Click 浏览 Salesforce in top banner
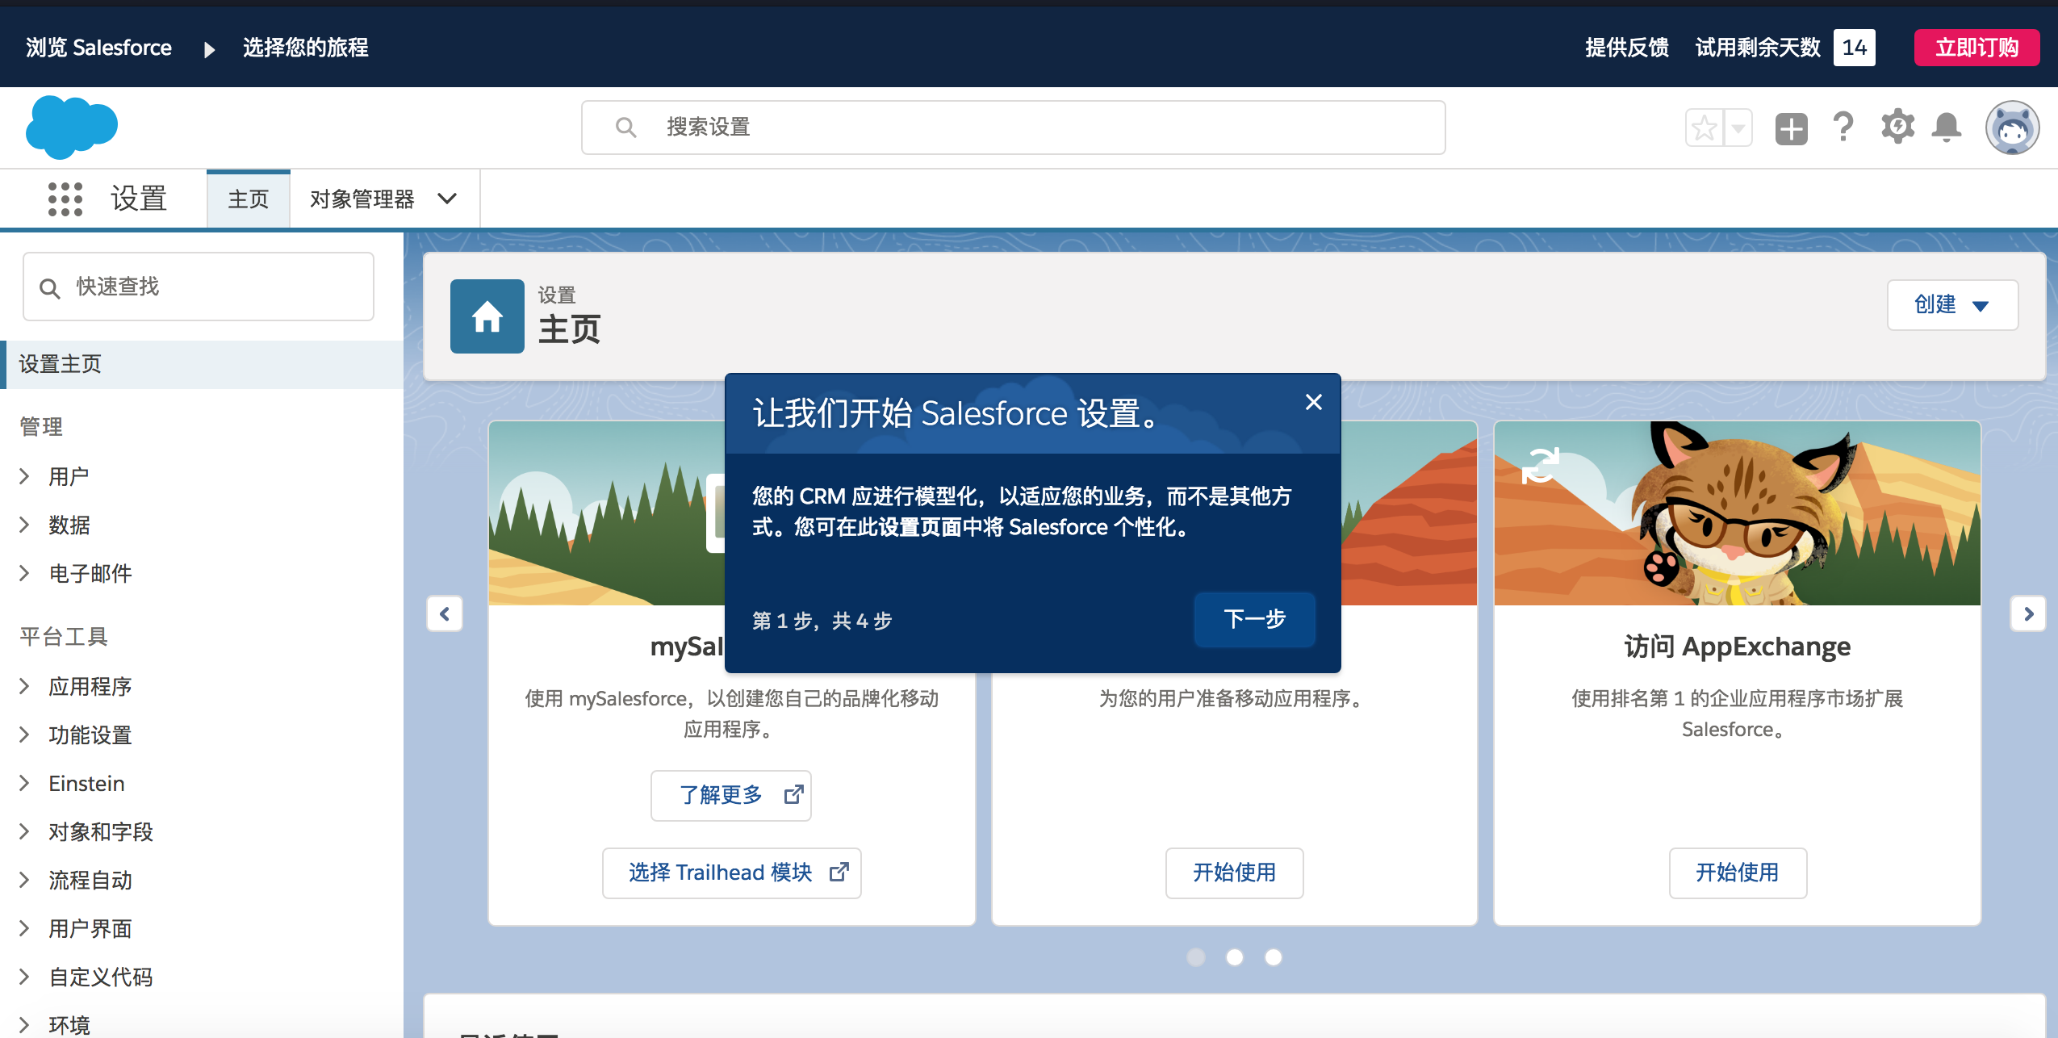 coord(98,48)
